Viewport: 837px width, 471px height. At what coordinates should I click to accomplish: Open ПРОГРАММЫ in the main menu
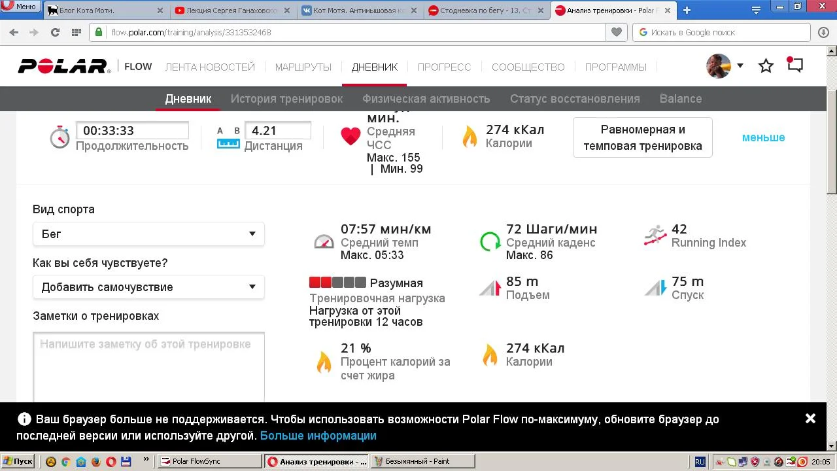616,67
